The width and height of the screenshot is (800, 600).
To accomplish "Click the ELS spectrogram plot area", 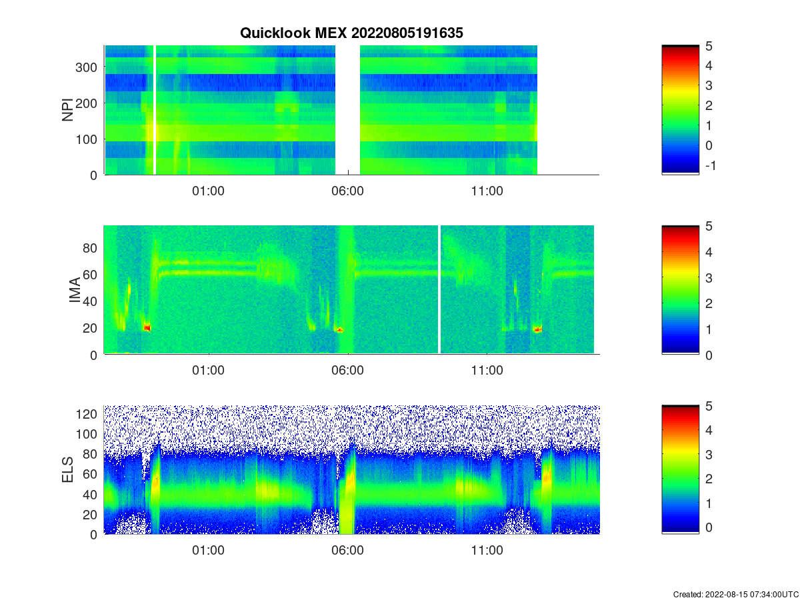I will point(351,470).
